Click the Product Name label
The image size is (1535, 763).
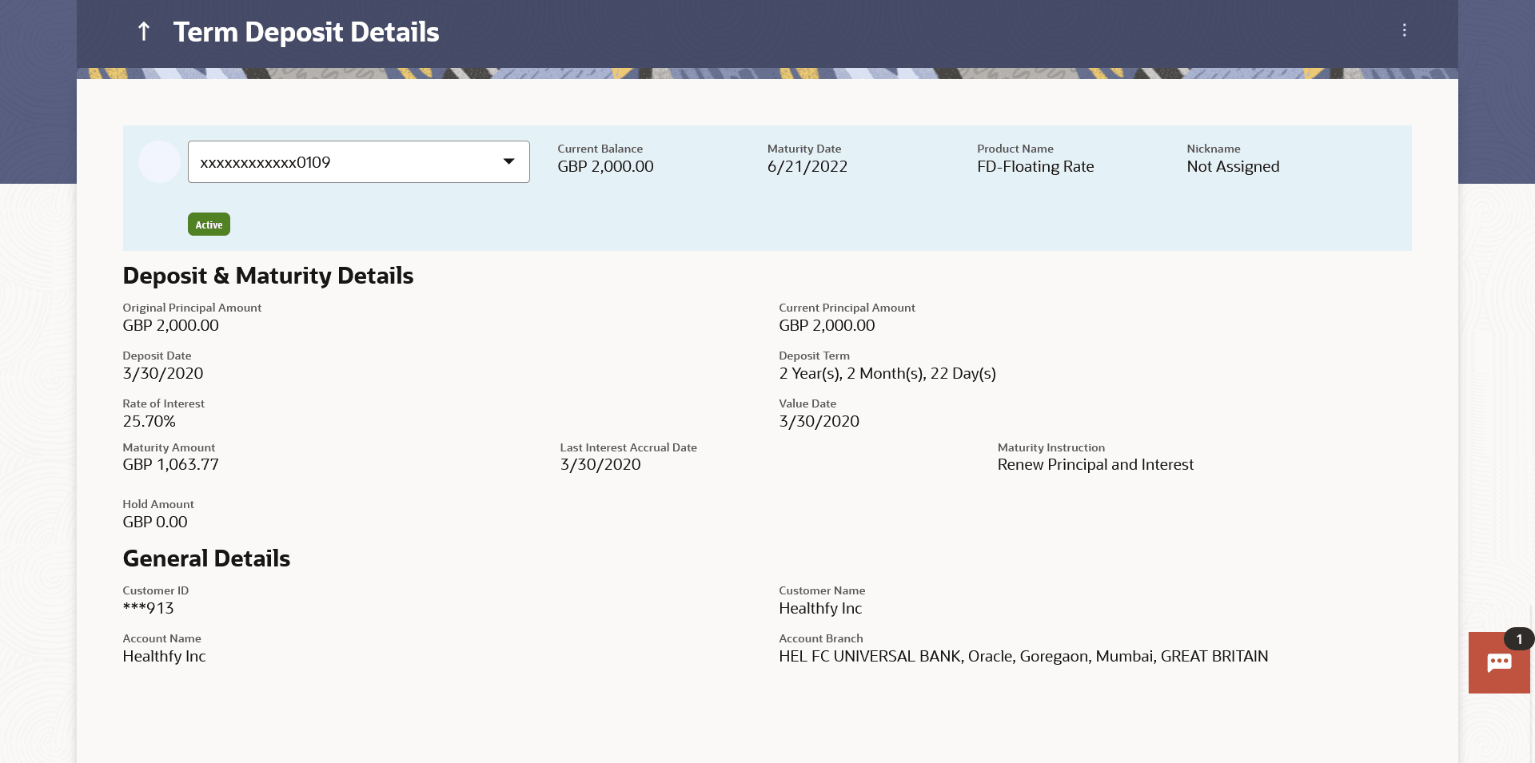[1015, 149]
